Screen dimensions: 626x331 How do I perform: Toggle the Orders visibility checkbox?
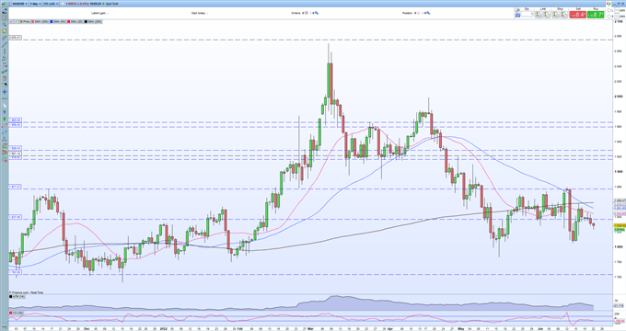[307, 13]
